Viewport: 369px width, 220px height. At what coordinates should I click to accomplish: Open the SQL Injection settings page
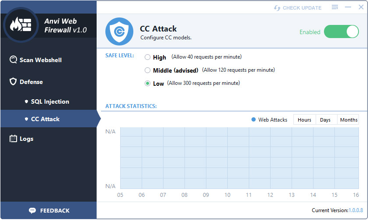tap(50, 101)
